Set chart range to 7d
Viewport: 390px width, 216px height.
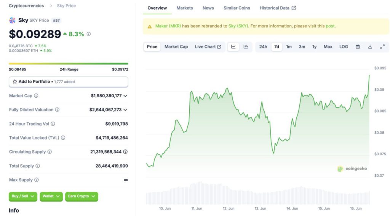277,47
